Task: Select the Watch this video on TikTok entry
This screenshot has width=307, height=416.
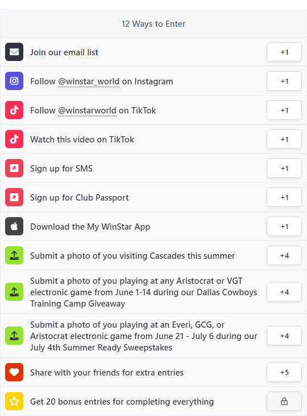Action: coord(153,139)
